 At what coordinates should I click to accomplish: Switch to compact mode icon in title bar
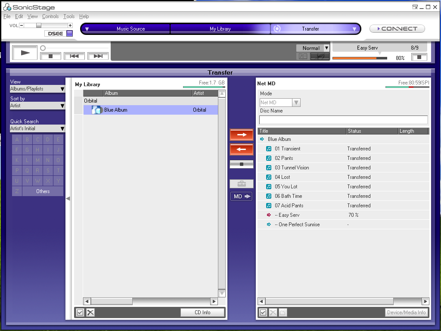click(x=415, y=7)
